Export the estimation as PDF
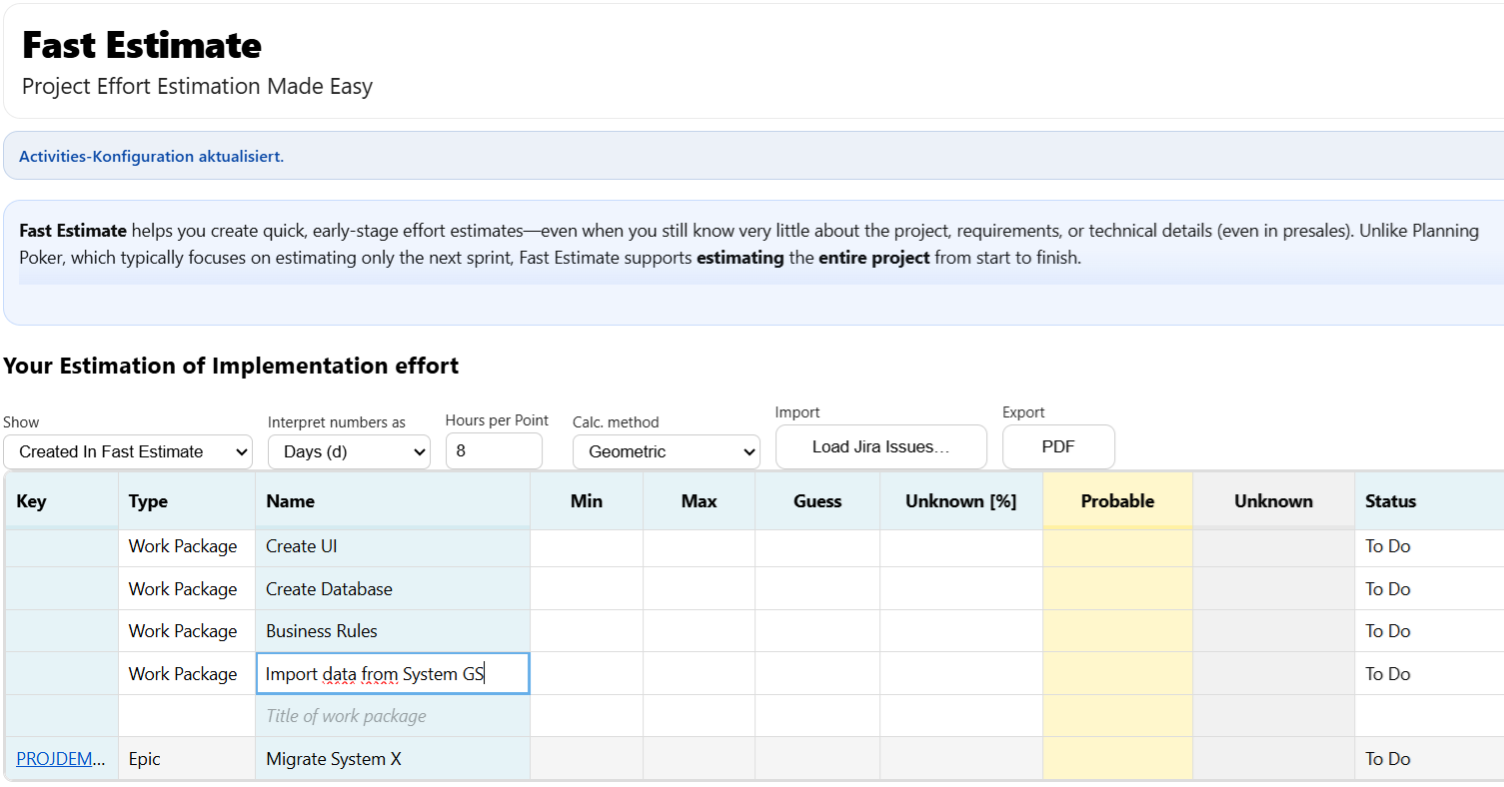Viewport: 1504px width, 787px height. pos(1058,446)
